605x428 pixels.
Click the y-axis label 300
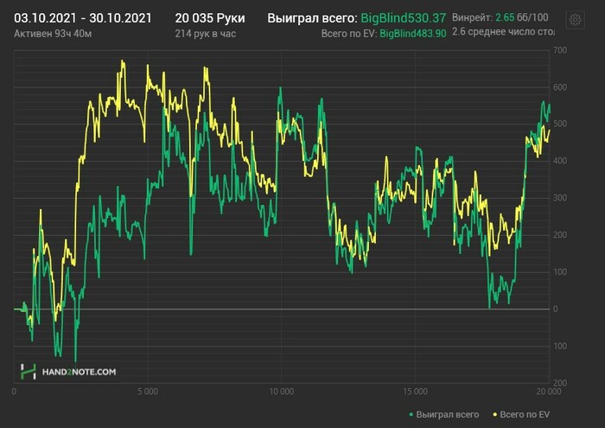[x=560, y=198]
